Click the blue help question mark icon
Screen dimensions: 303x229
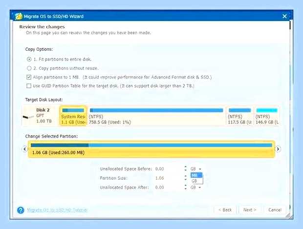(21, 210)
